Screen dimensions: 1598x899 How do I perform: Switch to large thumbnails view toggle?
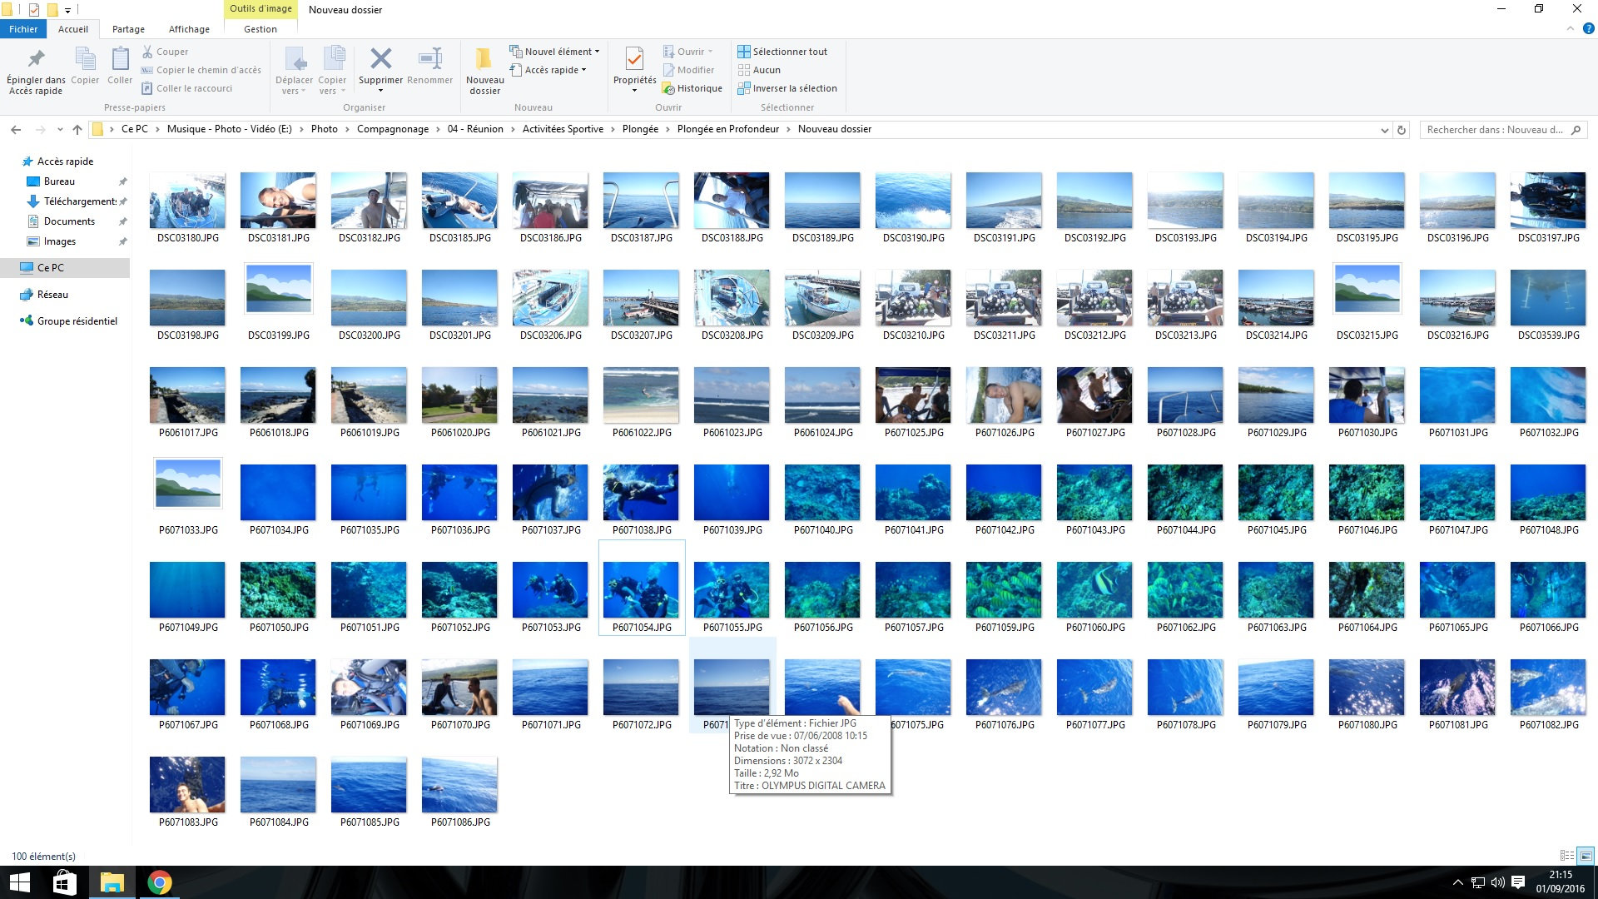point(1586,856)
